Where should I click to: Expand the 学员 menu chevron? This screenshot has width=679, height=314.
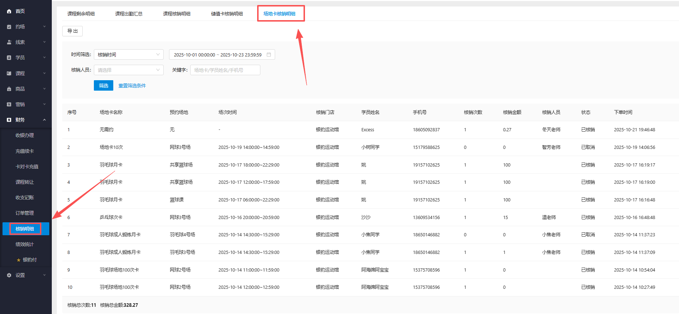tap(45, 58)
